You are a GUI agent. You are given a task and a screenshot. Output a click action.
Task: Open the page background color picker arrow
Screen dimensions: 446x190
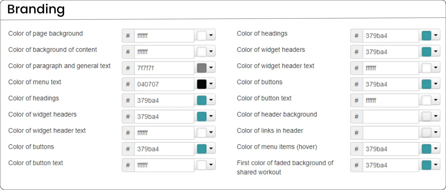(x=211, y=36)
